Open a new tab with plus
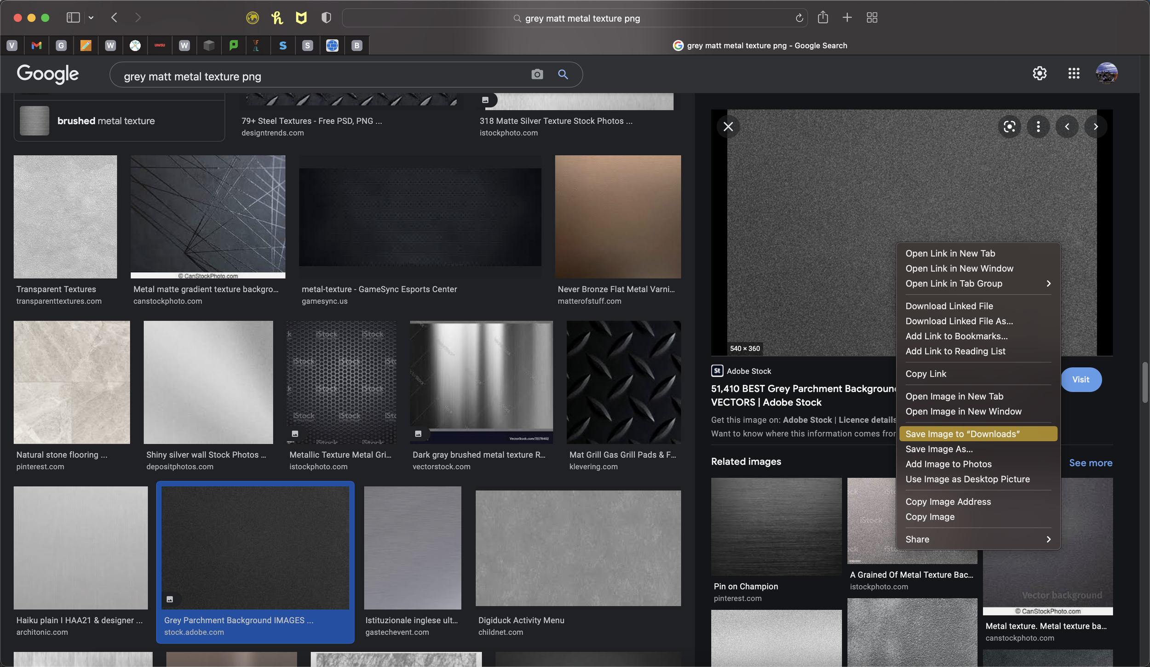This screenshot has height=667, width=1150. pyautogui.click(x=847, y=17)
